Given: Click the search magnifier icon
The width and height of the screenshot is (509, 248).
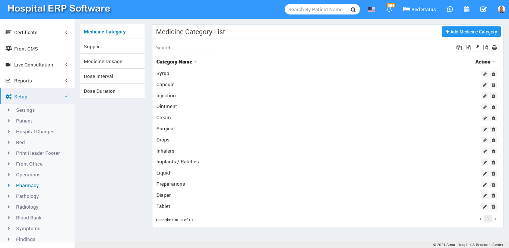Looking at the screenshot, I should coord(353,10).
